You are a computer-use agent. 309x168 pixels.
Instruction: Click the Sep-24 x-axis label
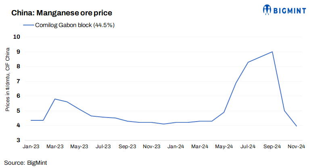pyautogui.click(x=272, y=146)
